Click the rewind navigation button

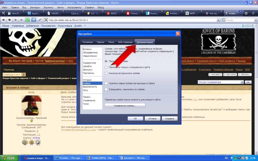pos(3,20)
